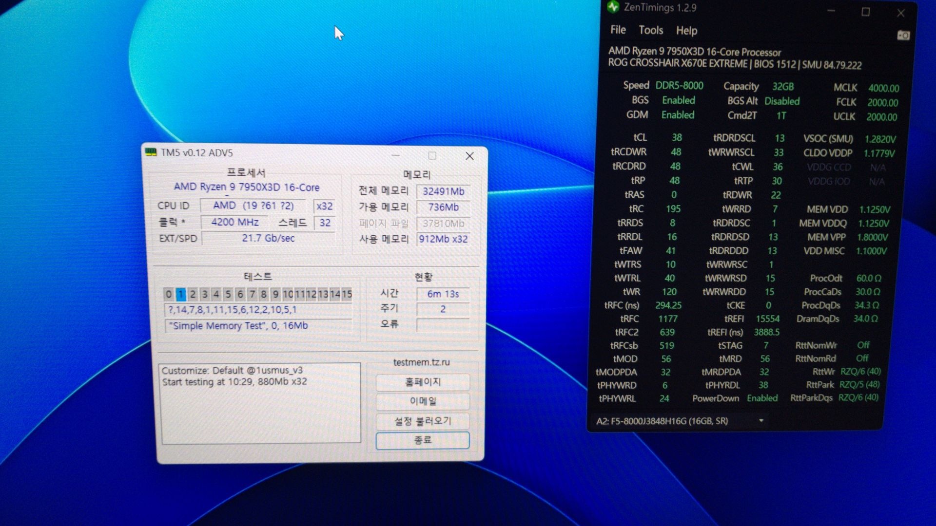
Task: Close the TM5 v0.12 window
Action: pyautogui.click(x=469, y=156)
